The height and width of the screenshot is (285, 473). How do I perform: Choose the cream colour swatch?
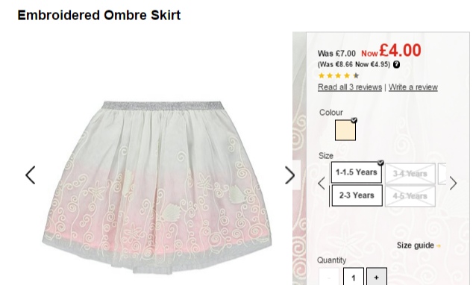click(345, 130)
